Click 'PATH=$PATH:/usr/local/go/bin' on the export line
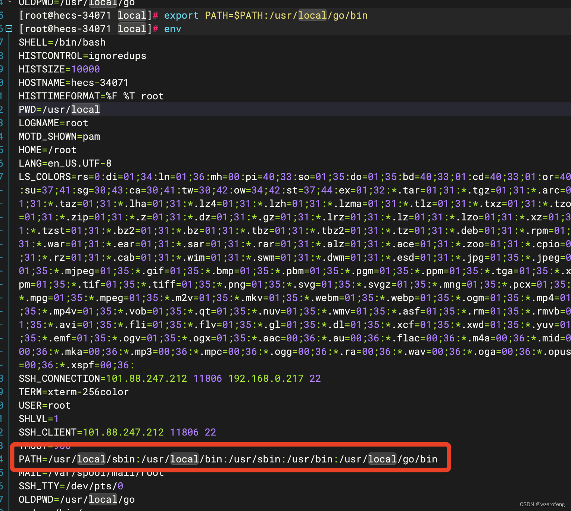The height and width of the screenshot is (511, 571). pyautogui.click(x=286, y=16)
